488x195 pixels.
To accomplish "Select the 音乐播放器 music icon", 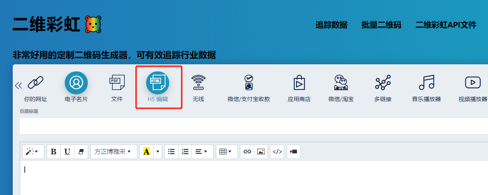I will point(426,83).
